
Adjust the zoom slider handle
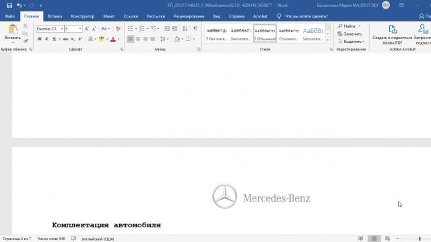click(x=420, y=239)
